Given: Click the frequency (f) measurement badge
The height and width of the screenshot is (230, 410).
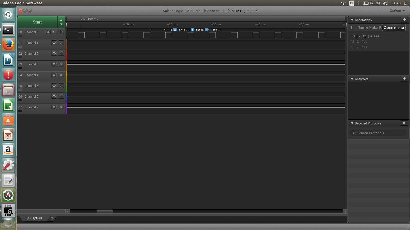Looking at the screenshot, I should coord(192,30).
